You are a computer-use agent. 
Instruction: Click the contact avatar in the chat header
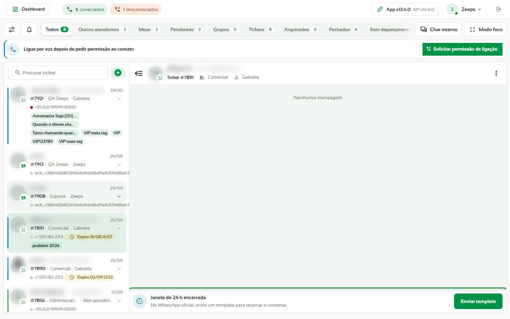(156, 73)
